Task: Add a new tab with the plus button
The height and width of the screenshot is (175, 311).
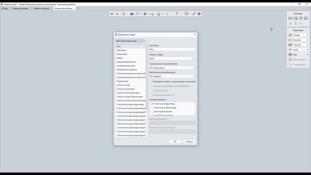Action: click(x=78, y=8)
